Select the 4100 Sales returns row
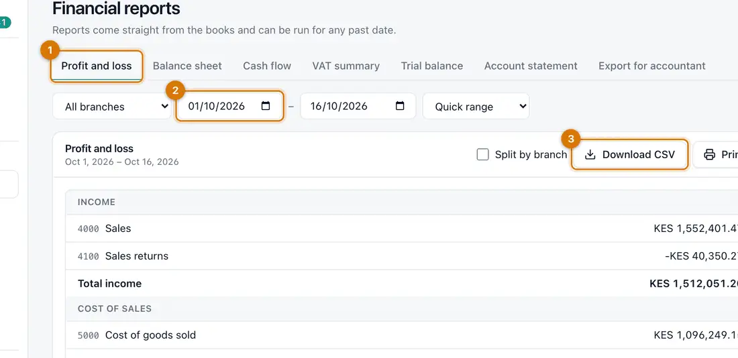This screenshot has width=738, height=358. [402, 256]
